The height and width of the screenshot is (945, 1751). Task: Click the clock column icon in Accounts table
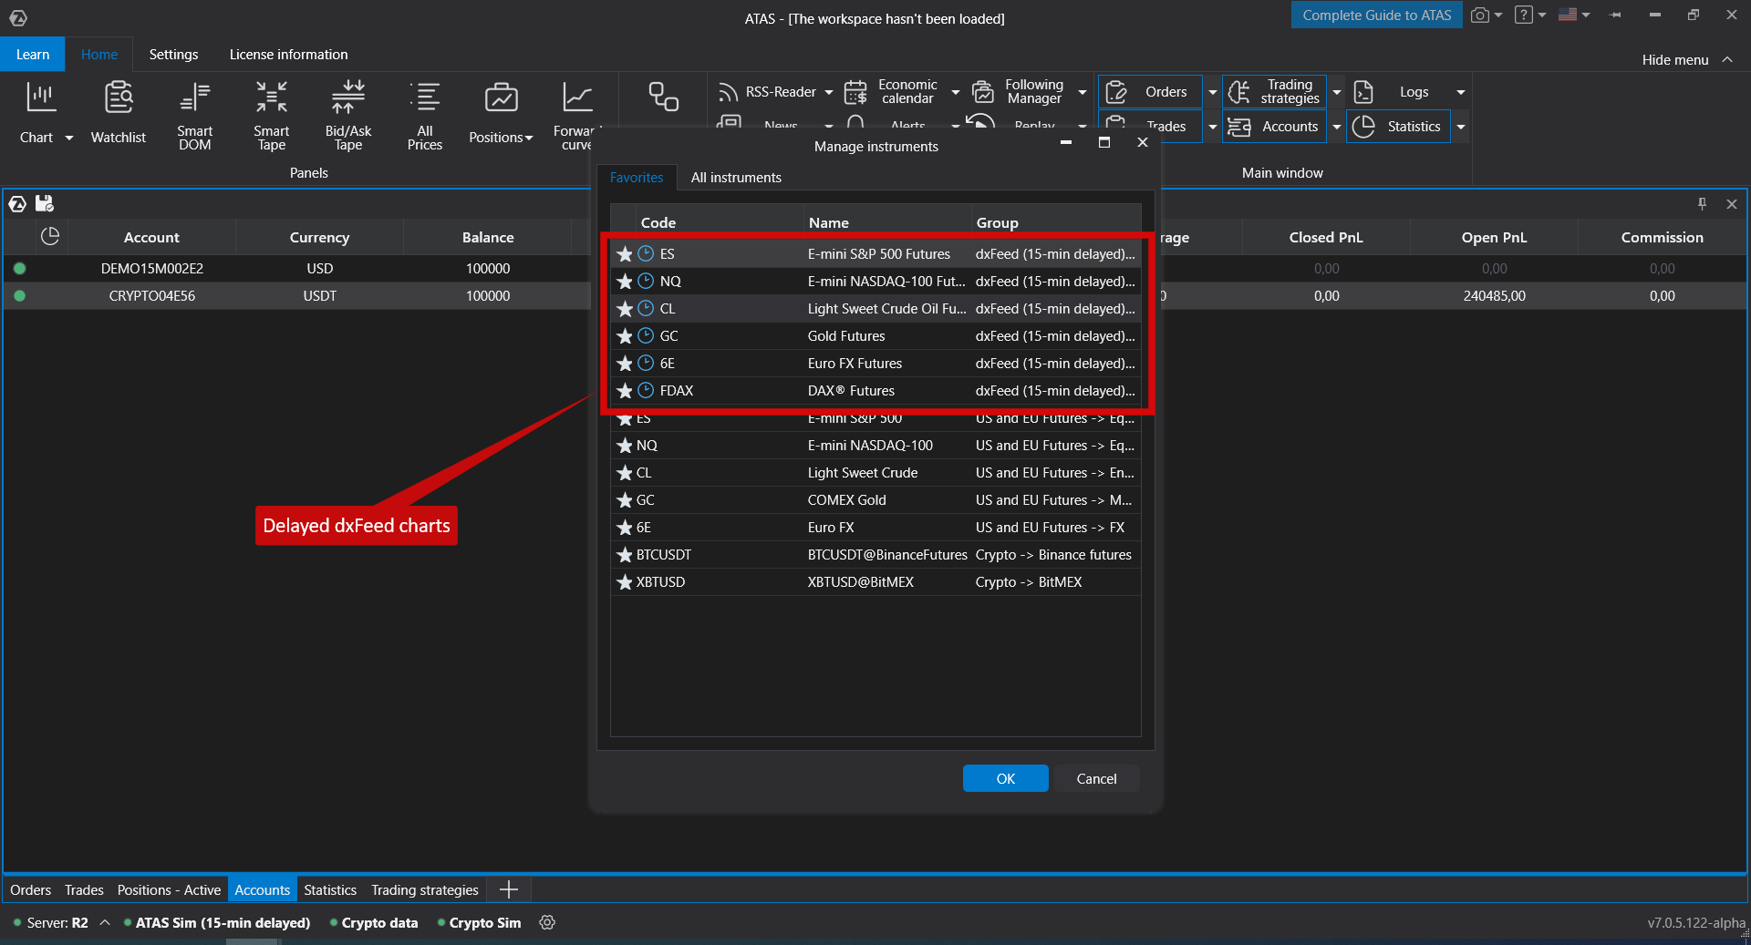pos(50,236)
